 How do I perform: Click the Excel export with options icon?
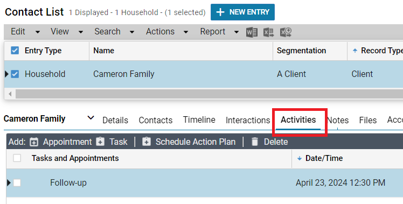coord(286,32)
